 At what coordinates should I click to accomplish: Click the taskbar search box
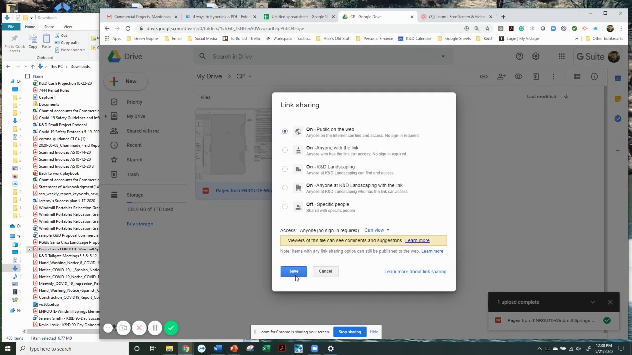tap(72, 349)
